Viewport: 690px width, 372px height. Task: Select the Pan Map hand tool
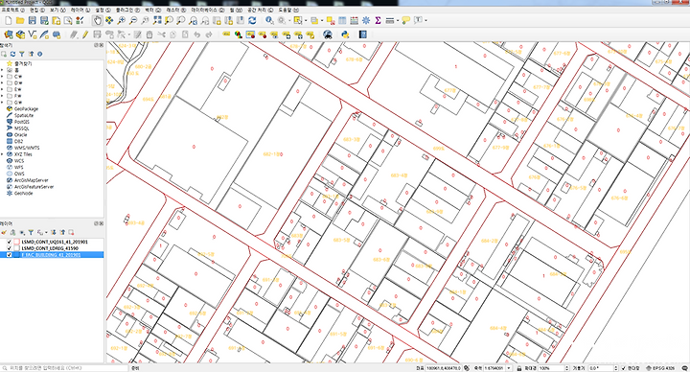[x=97, y=20]
